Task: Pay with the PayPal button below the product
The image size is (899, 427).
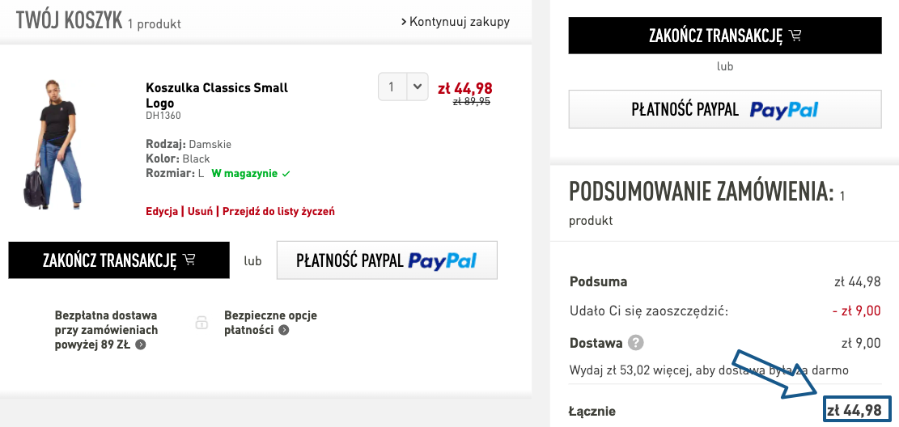Action: pyautogui.click(x=387, y=260)
